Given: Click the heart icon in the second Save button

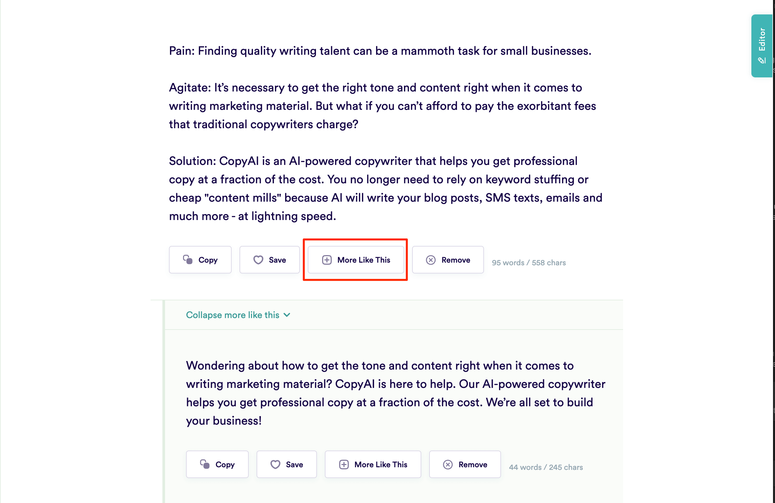Looking at the screenshot, I should 276,464.
